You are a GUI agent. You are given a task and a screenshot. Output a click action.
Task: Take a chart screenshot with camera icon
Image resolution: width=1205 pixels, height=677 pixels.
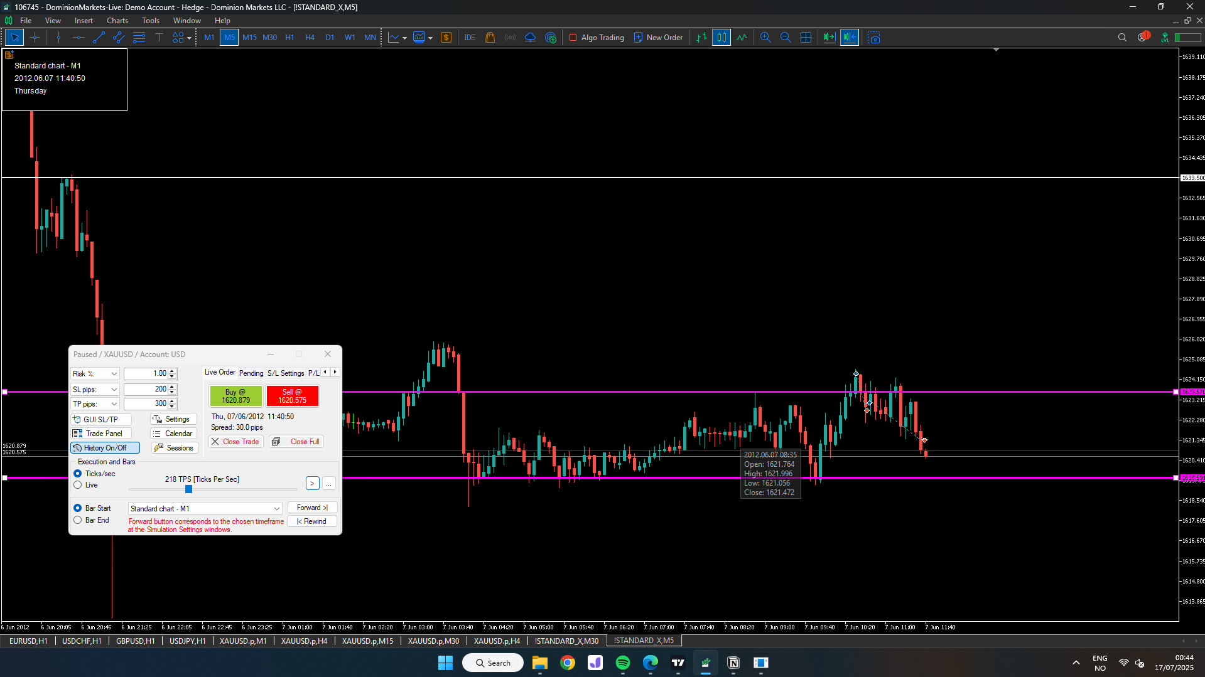coord(874,38)
